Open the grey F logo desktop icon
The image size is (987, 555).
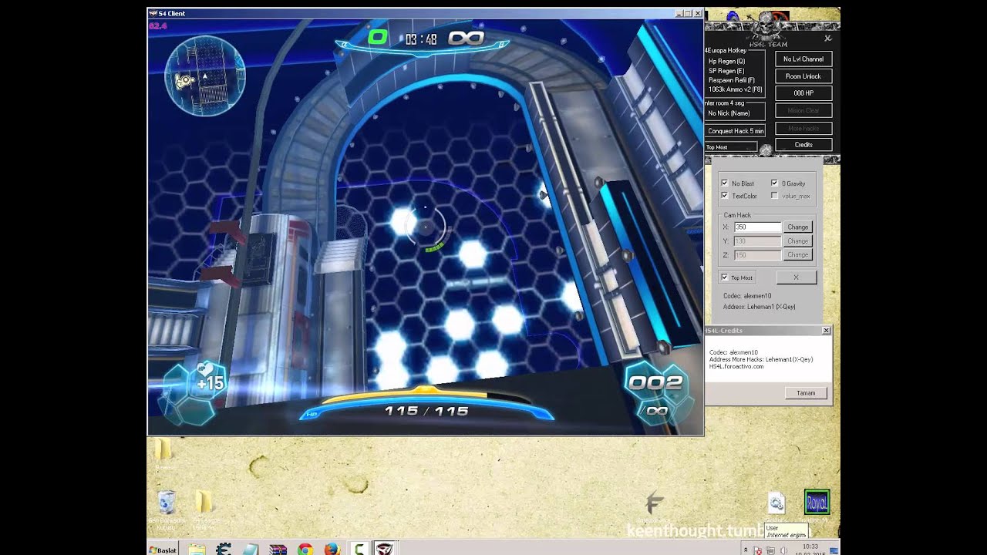[x=655, y=503]
